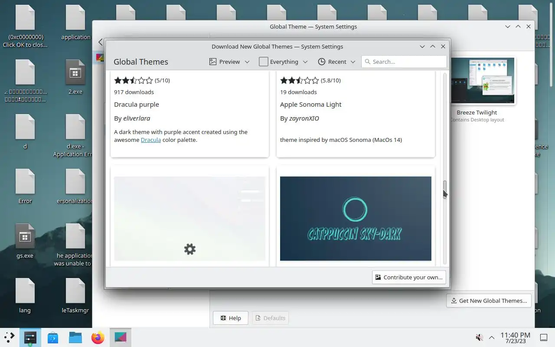Open the Dracula link in theme description
The width and height of the screenshot is (555, 347).
tap(151, 140)
